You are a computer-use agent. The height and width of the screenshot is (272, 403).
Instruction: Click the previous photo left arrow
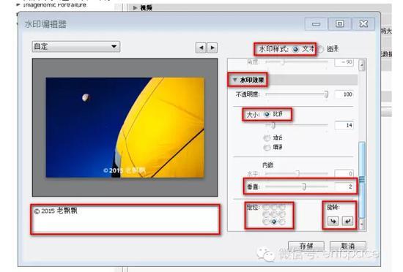tap(201, 48)
